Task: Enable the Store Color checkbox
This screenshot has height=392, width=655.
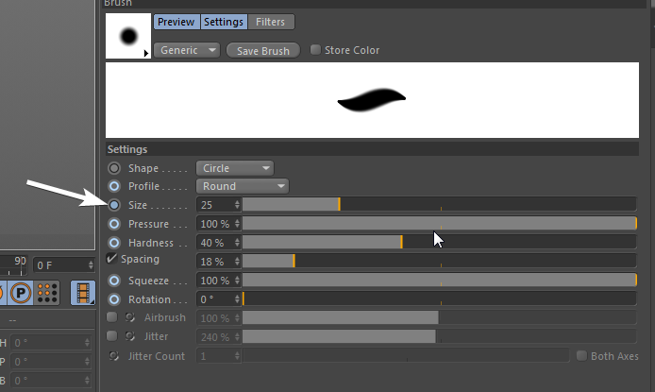Action: point(315,50)
